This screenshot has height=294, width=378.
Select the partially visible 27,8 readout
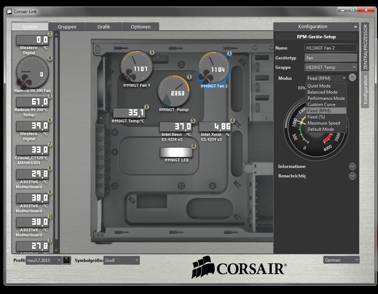point(33,246)
